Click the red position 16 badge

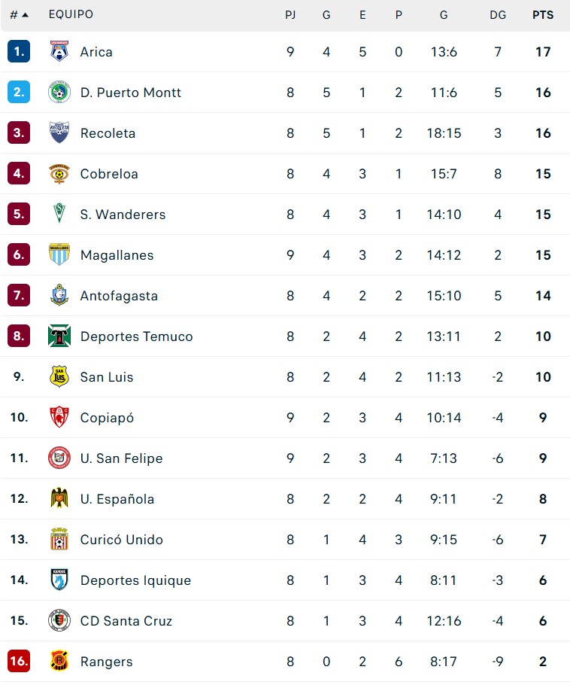(19, 662)
